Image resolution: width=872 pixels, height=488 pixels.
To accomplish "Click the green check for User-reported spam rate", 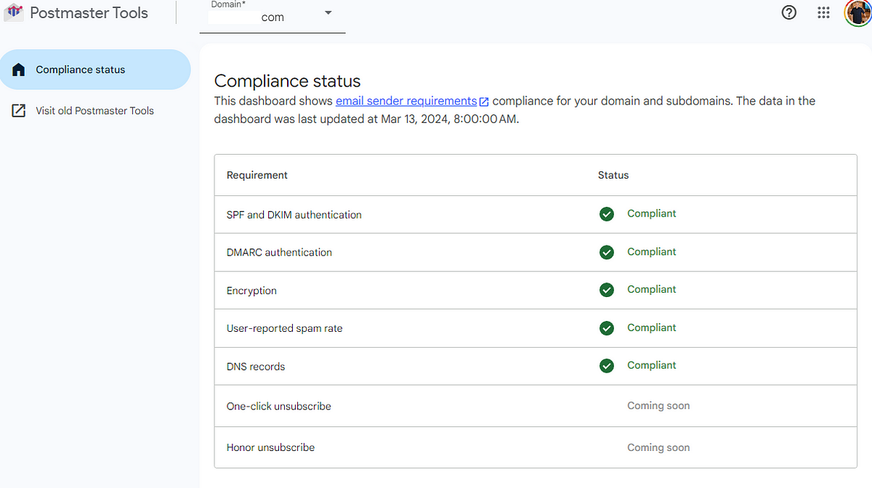I will [x=607, y=328].
